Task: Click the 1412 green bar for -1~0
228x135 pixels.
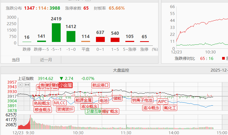Action: [x=71, y=36]
